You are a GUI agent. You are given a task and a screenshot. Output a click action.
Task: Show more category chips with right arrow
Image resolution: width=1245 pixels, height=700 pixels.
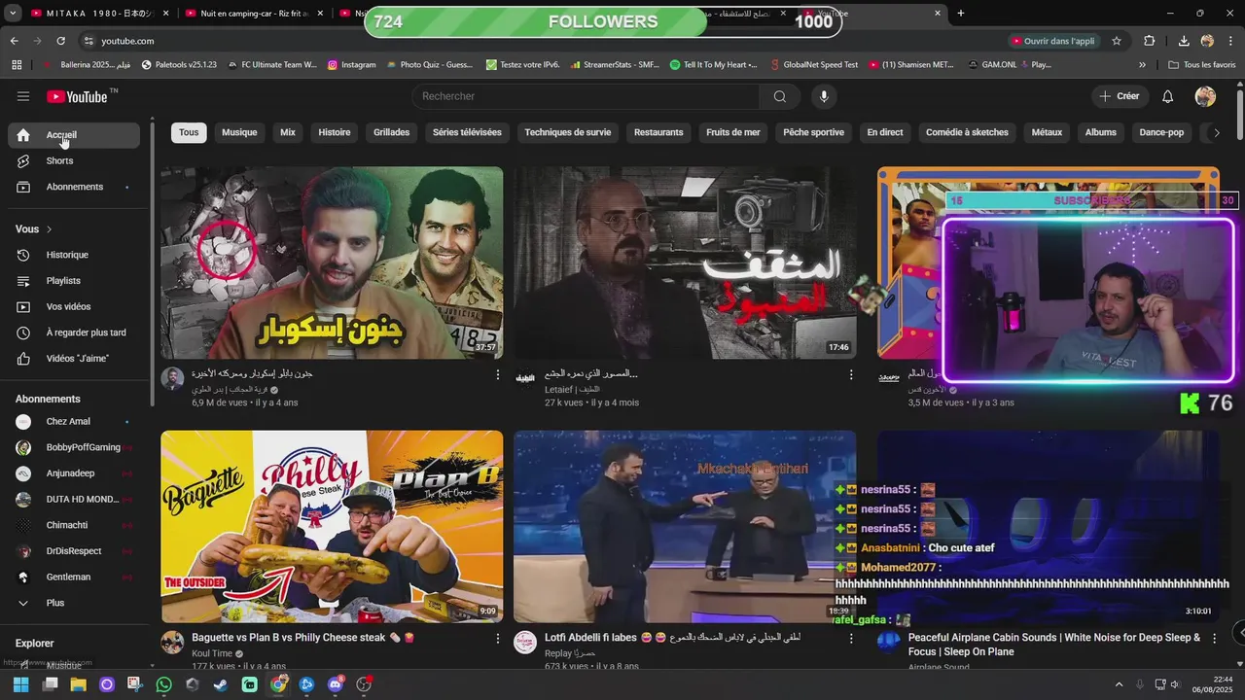1216,133
